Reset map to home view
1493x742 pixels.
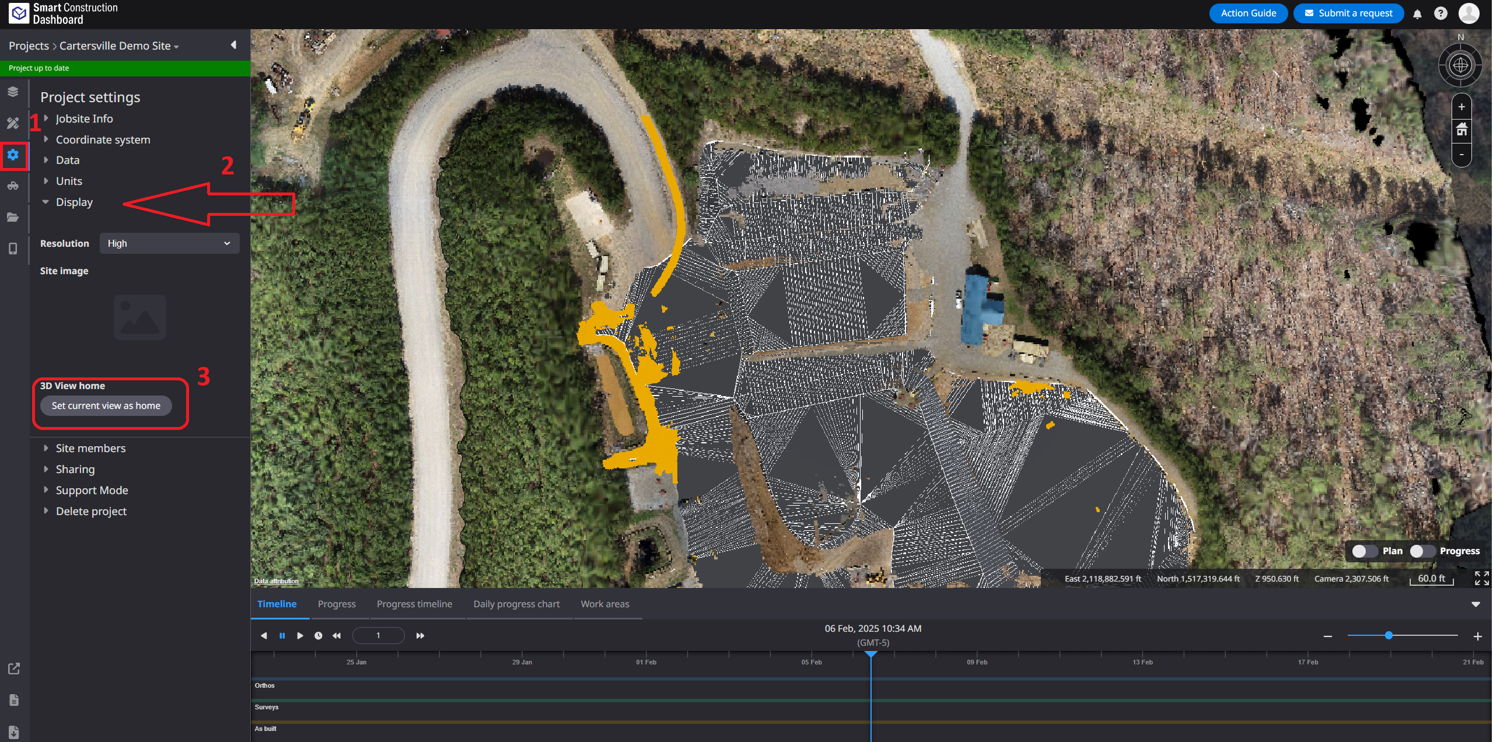(x=1461, y=129)
